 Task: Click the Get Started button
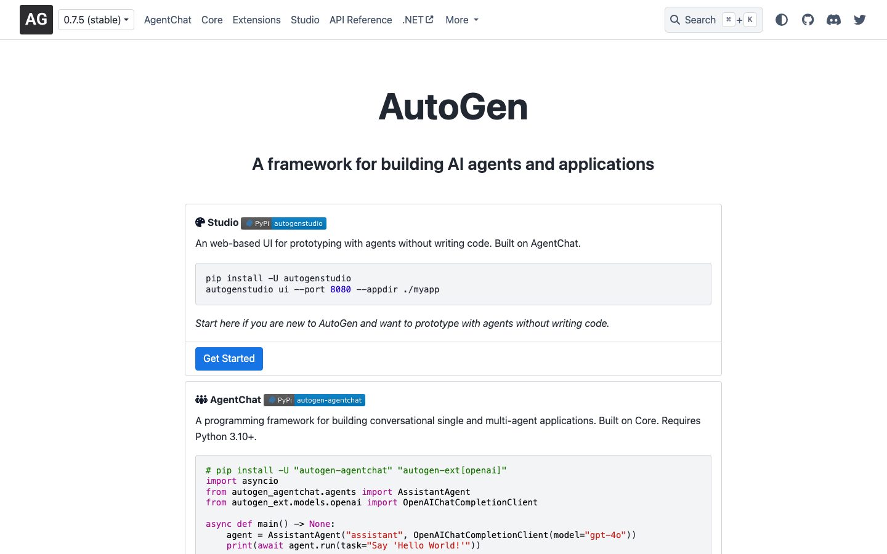coord(229,358)
